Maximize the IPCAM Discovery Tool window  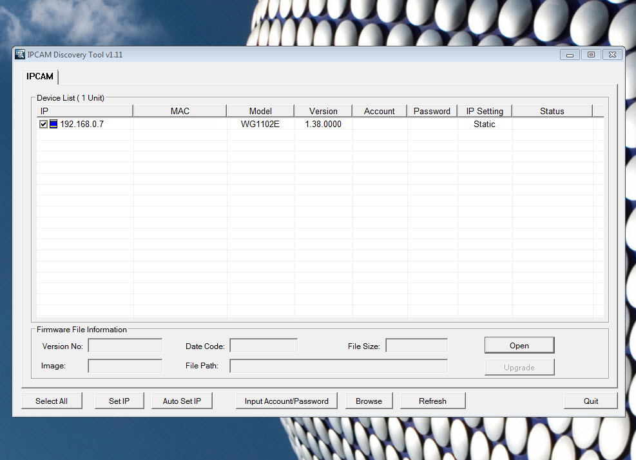(591, 55)
